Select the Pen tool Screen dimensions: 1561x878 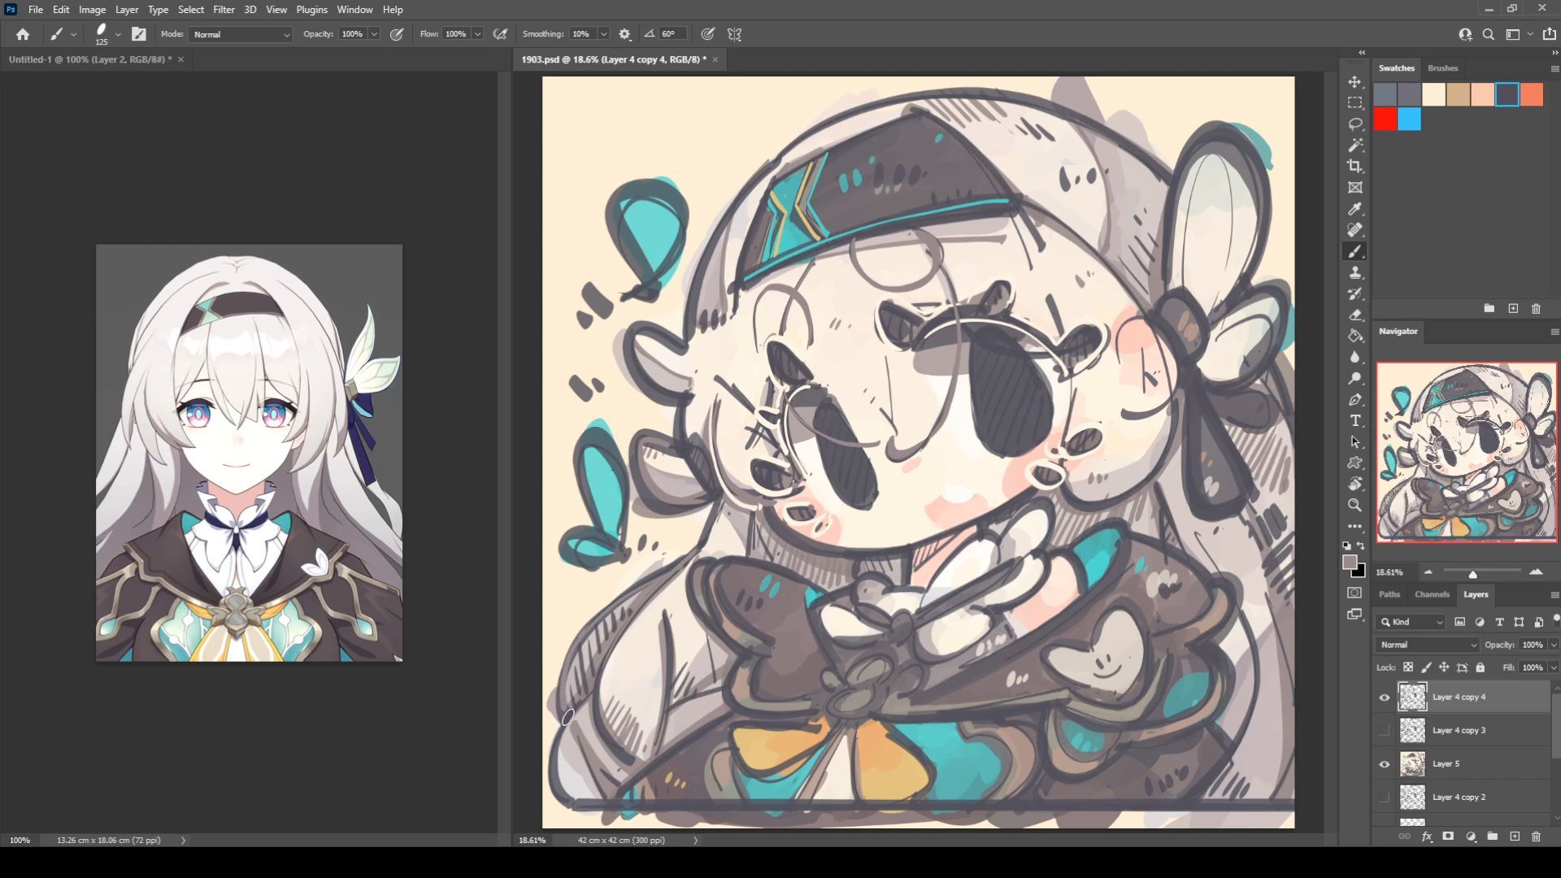tap(1354, 400)
